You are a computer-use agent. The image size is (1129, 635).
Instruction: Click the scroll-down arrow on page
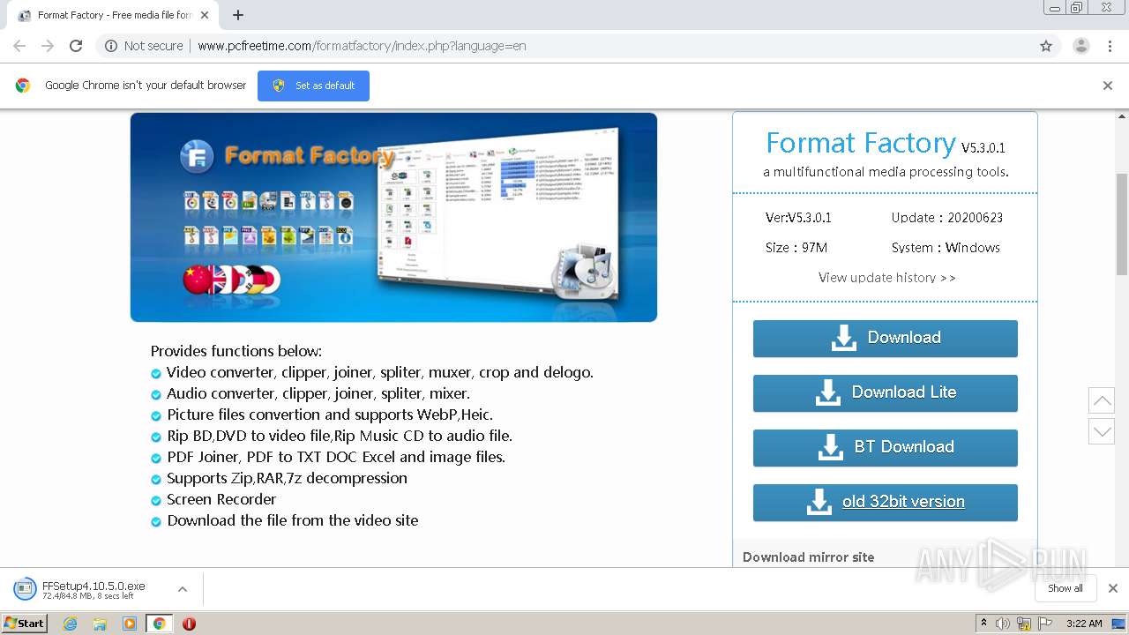1102,431
